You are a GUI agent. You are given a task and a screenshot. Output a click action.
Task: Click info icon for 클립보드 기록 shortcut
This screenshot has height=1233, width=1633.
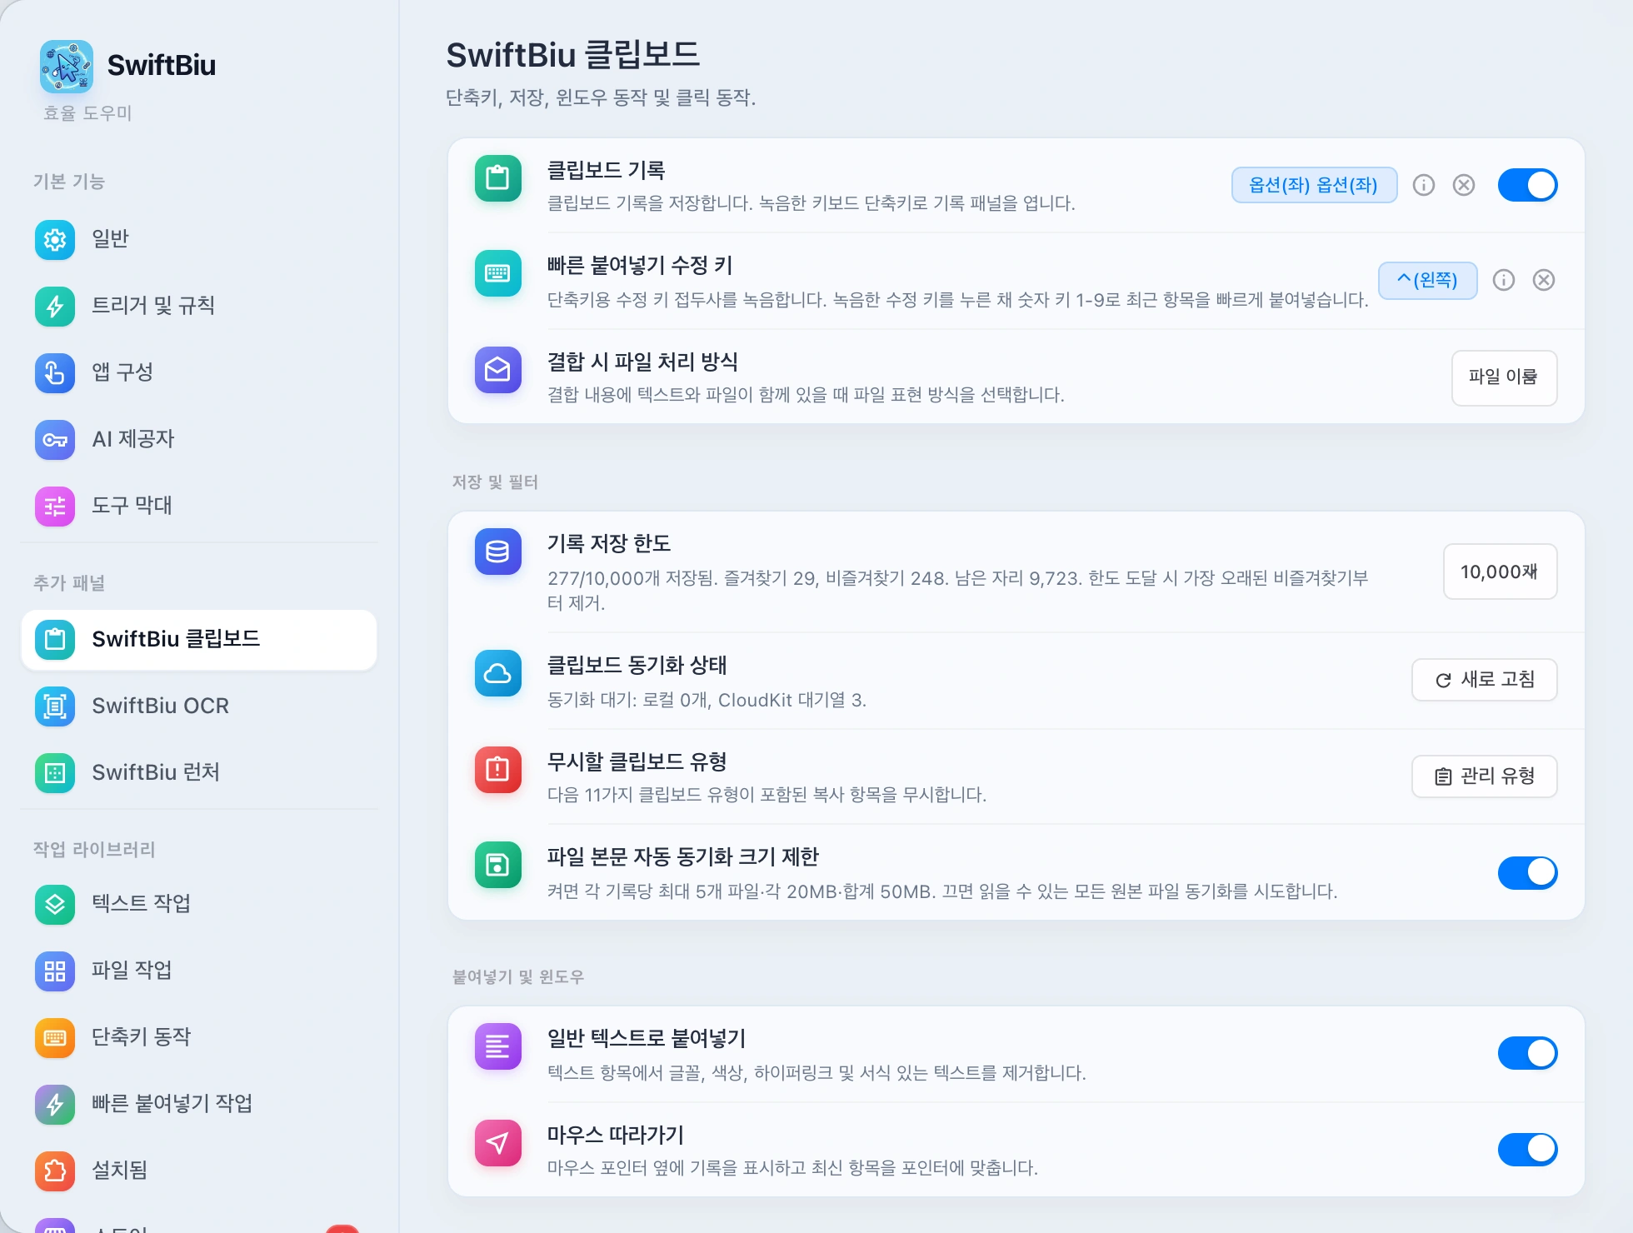pyautogui.click(x=1424, y=185)
